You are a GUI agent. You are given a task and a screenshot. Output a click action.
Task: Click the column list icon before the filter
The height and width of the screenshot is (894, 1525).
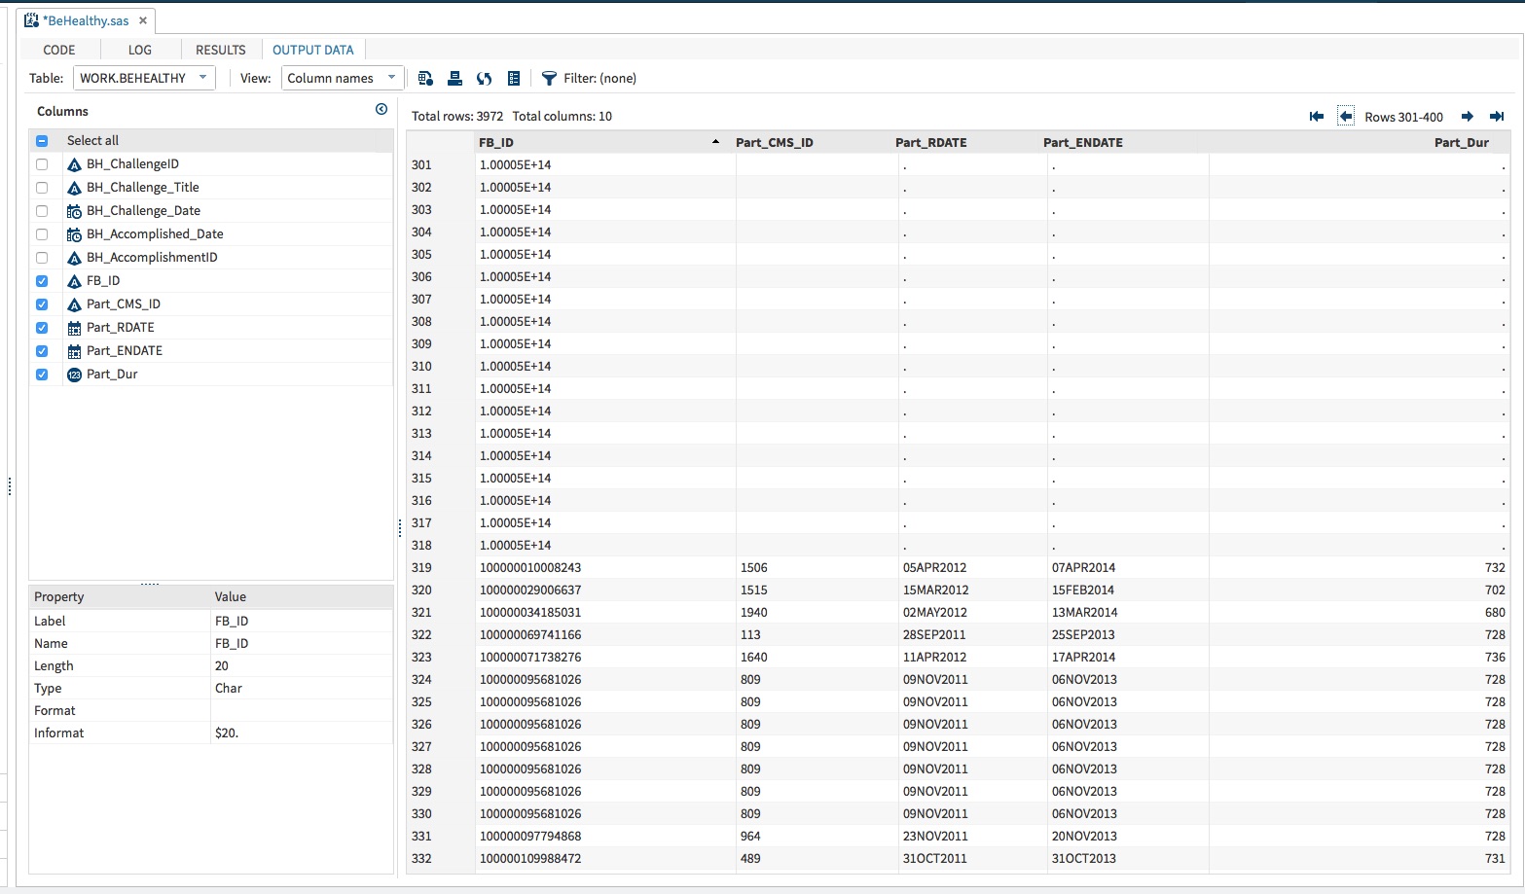pyautogui.click(x=514, y=79)
